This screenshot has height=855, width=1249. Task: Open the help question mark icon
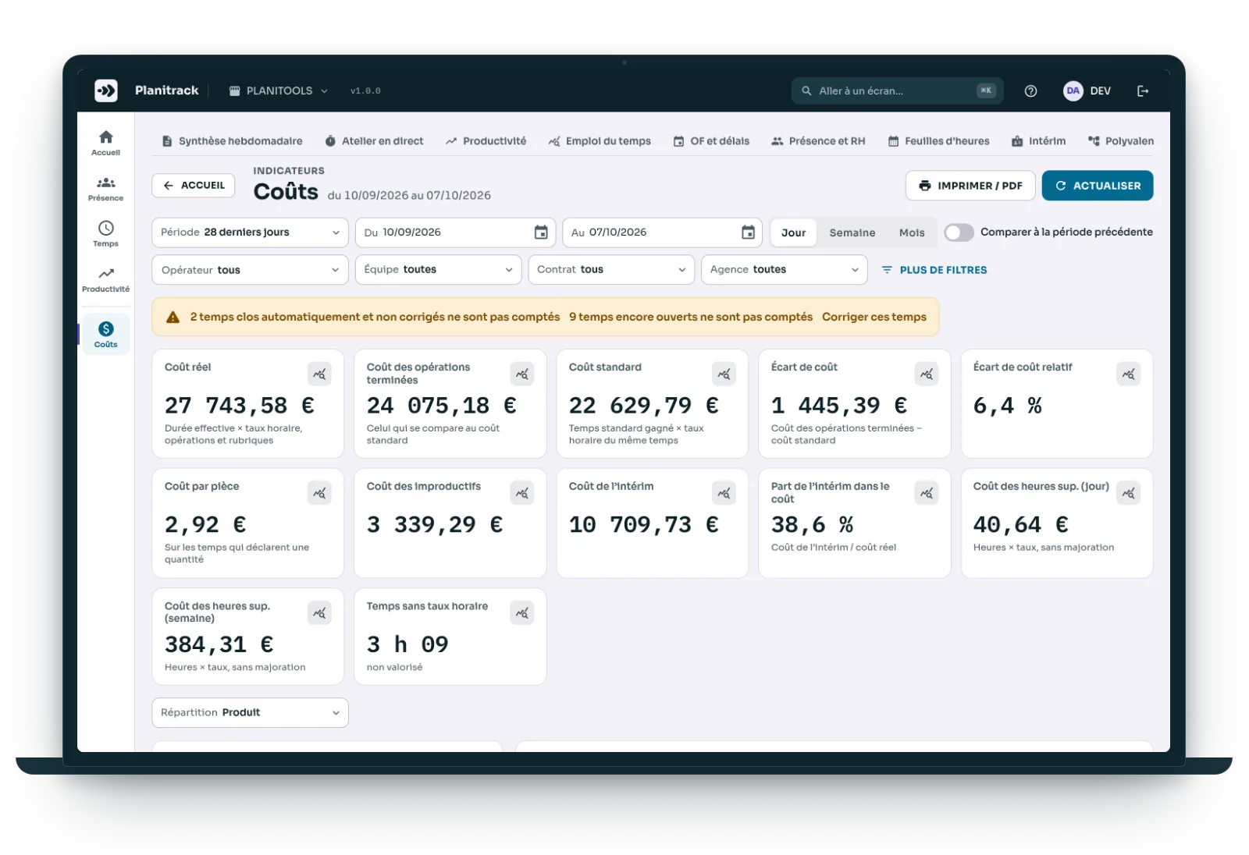click(1030, 91)
